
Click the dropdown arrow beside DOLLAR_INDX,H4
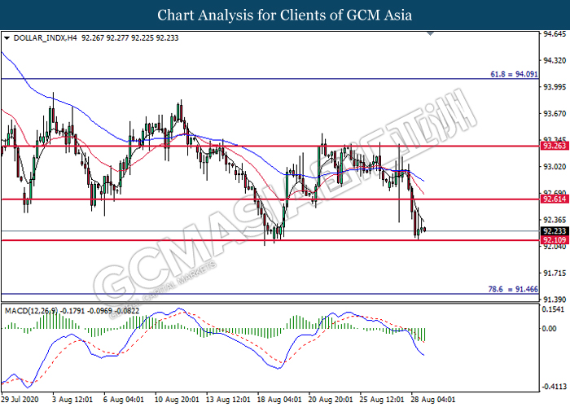pyautogui.click(x=7, y=38)
